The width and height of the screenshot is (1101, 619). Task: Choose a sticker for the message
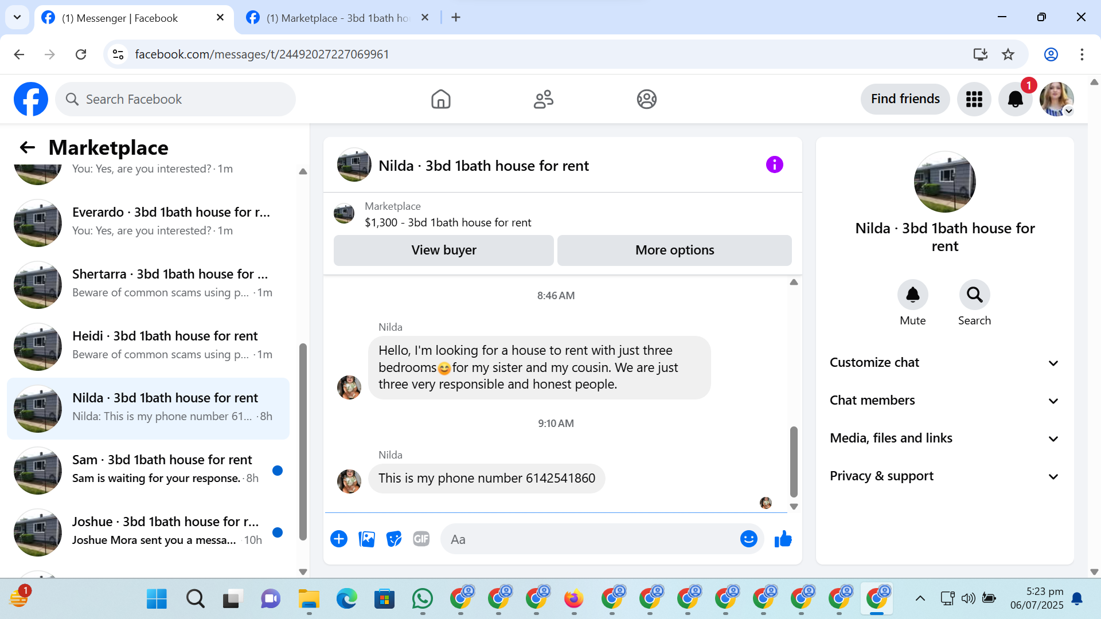coord(394,539)
